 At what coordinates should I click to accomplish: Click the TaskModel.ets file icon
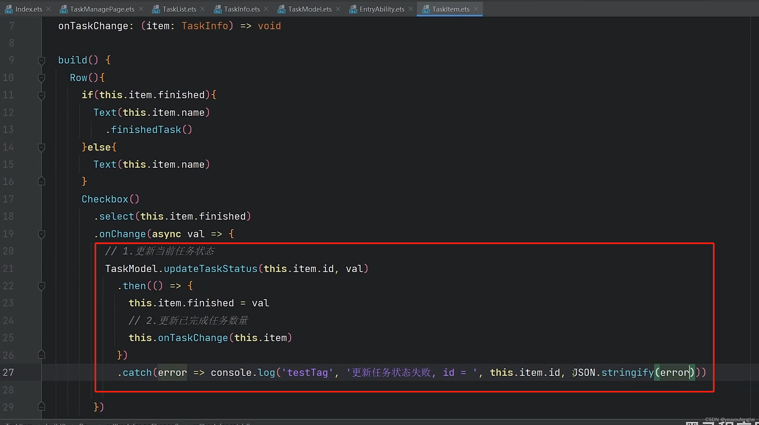click(x=281, y=9)
